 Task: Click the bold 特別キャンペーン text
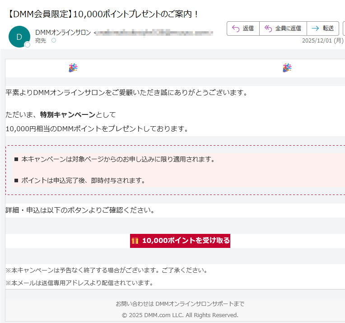pyautogui.click(x=68, y=114)
